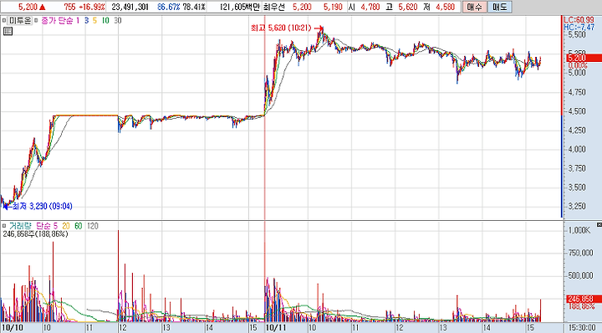Image resolution: width=602 pixels, height=333 pixels.
Task: Select the 종가 단순 moving average label
Action: (x=57, y=21)
